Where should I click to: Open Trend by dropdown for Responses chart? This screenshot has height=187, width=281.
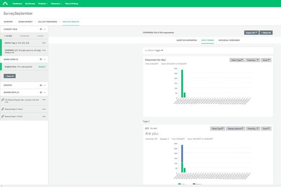click(x=253, y=60)
